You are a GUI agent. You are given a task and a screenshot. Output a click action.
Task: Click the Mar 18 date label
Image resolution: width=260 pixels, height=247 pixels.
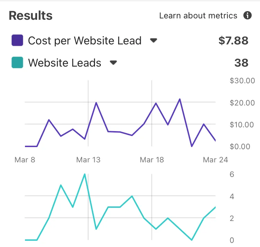pos(152,160)
